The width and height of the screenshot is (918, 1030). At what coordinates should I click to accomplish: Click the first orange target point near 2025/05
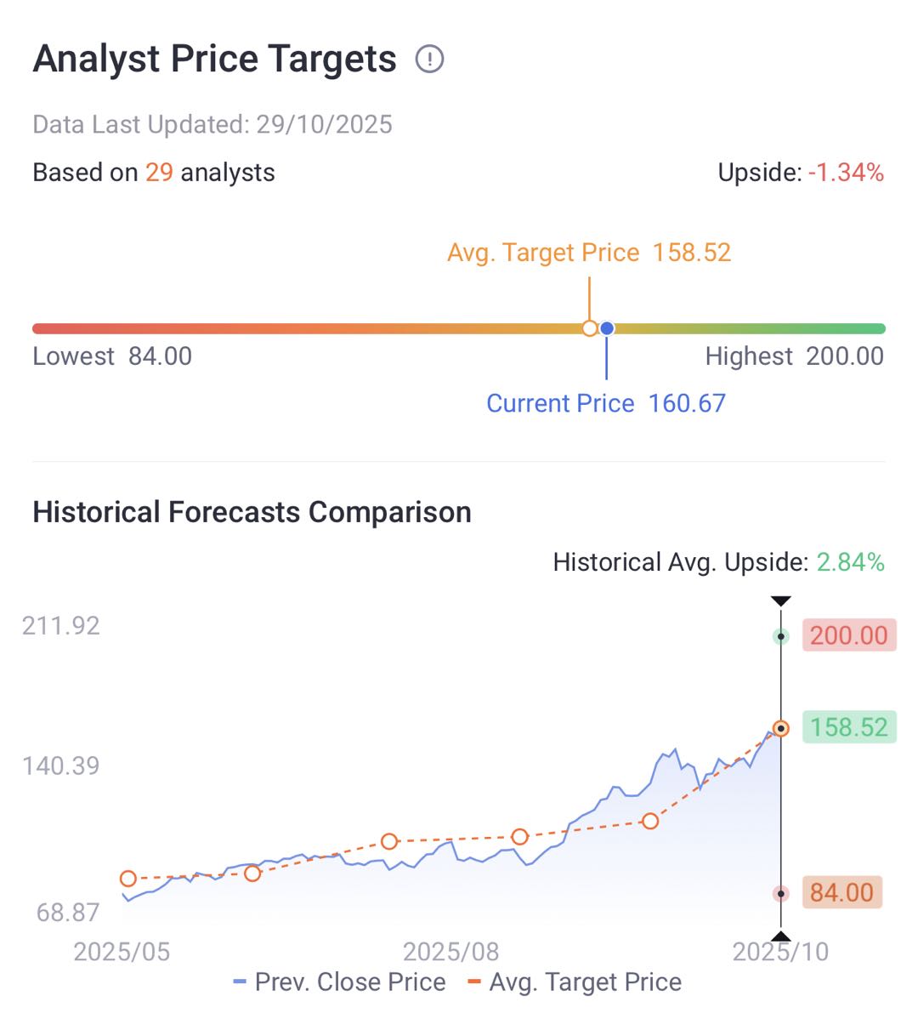pos(128,879)
